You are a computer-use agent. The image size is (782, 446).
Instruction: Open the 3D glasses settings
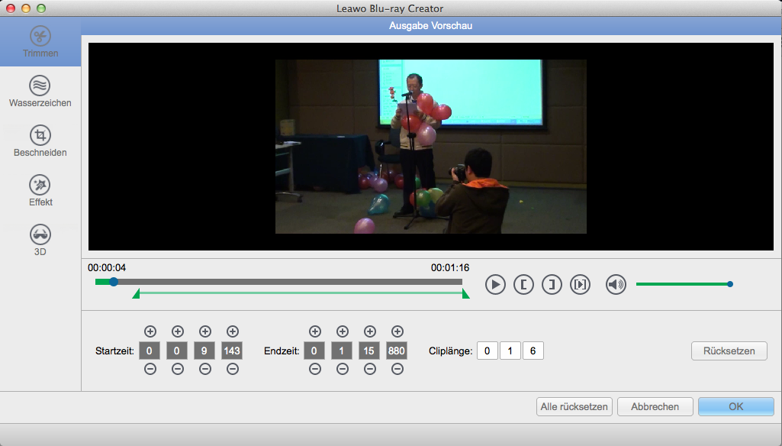pos(40,234)
